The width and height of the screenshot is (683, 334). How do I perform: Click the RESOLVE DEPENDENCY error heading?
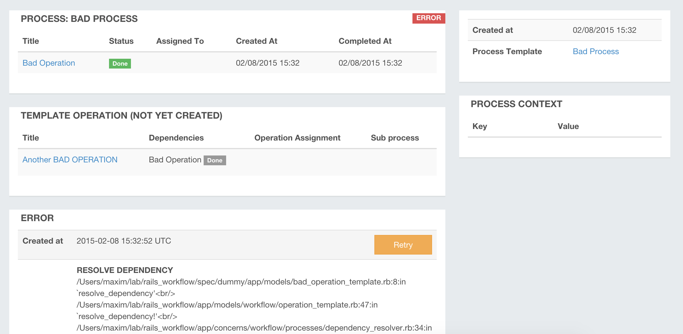tap(125, 270)
